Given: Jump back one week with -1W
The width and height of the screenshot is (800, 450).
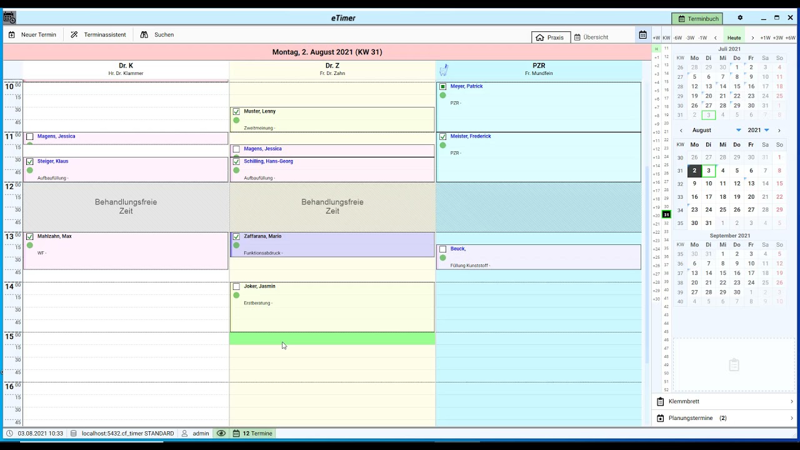Looking at the screenshot, I should tap(702, 38).
